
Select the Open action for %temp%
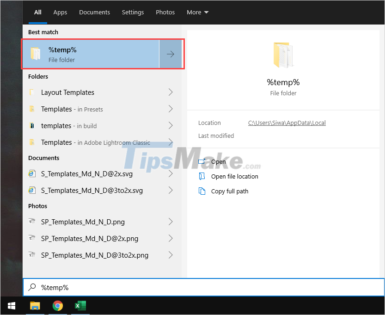click(218, 161)
